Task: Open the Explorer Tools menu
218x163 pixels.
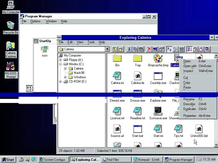Action: (x=91, y=42)
